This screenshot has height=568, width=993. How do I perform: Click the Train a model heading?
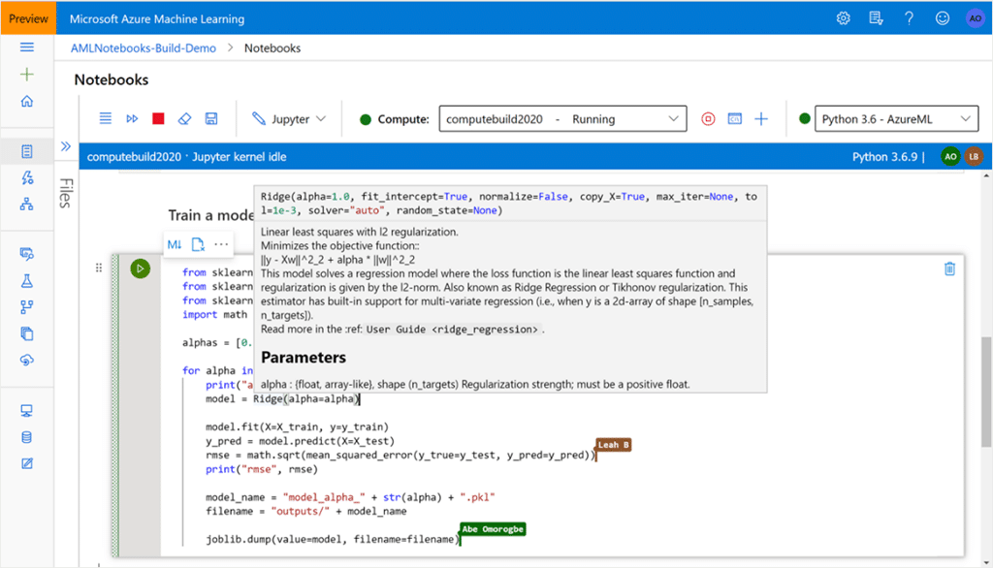point(211,215)
